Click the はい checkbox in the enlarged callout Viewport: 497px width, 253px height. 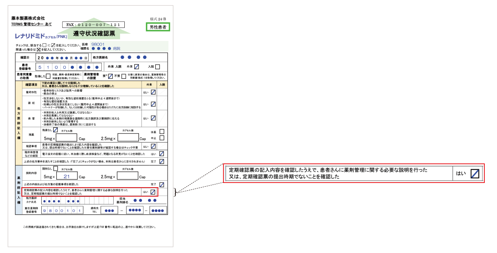(474, 173)
